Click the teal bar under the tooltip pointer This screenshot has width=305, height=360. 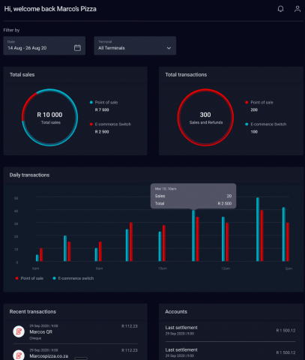click(193, 235)
